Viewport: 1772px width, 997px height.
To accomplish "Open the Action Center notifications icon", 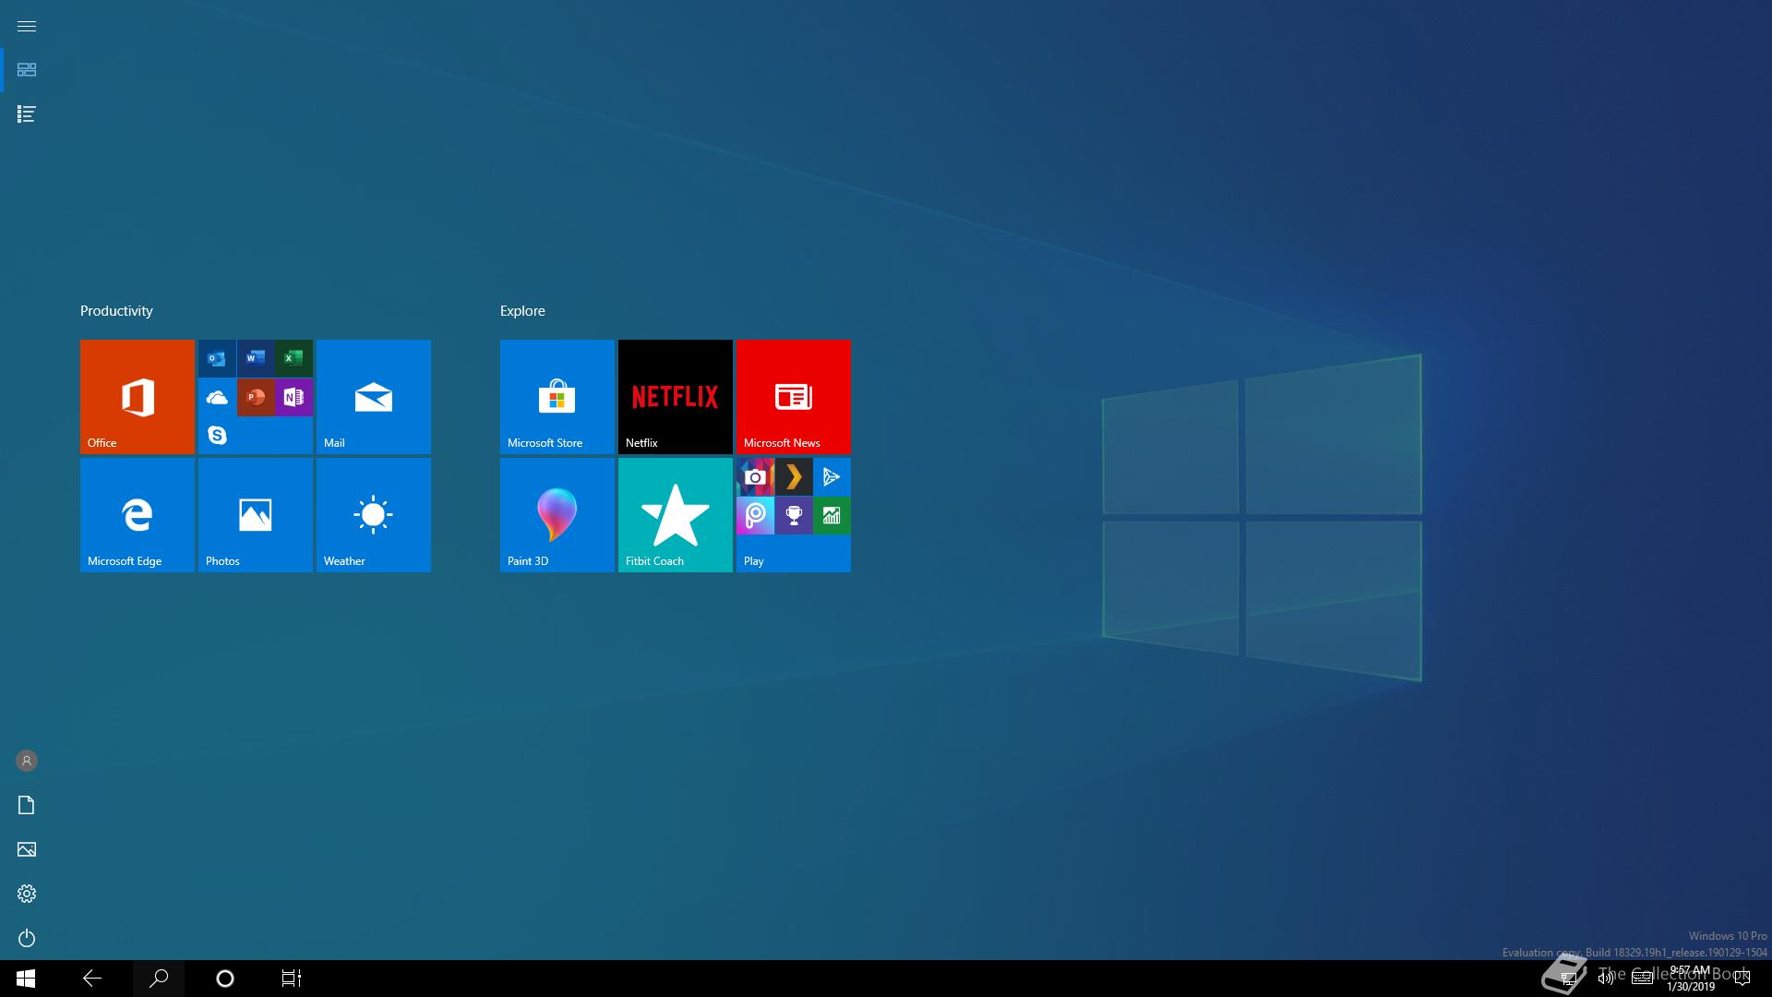I will point(1742,979).
